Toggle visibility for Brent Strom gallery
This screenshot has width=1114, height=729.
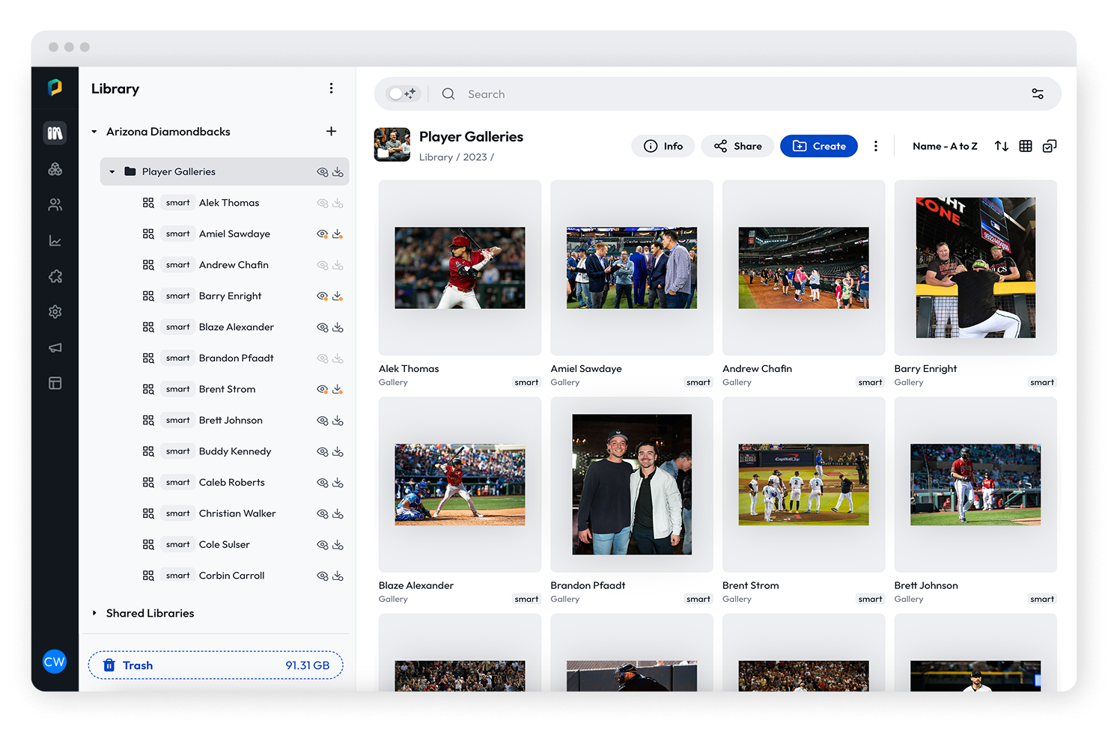323,390
